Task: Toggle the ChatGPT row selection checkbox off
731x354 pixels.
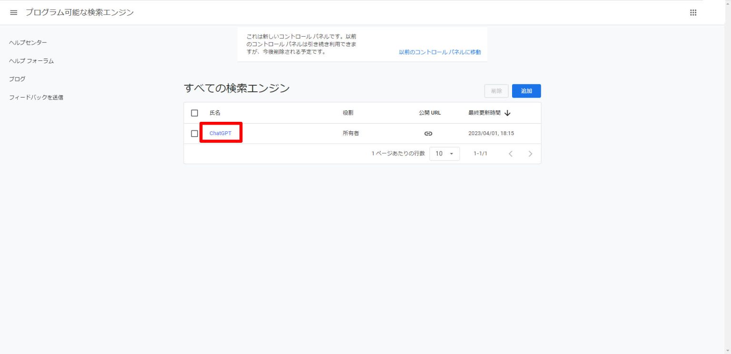Action: [x=194, y=134]
